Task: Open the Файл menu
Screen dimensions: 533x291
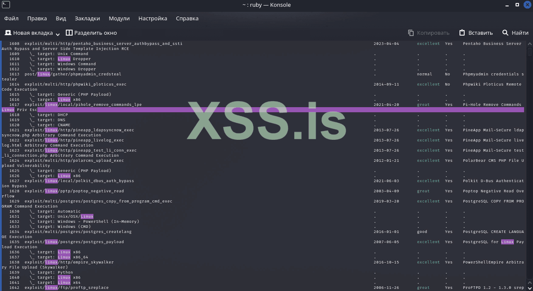Action: click(x=11, y=19)
